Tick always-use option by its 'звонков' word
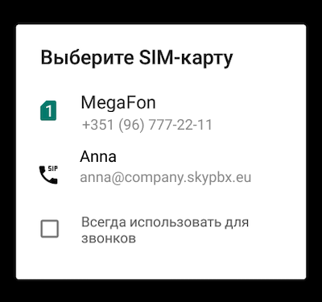The image size is (322, 302). (109, 238)
